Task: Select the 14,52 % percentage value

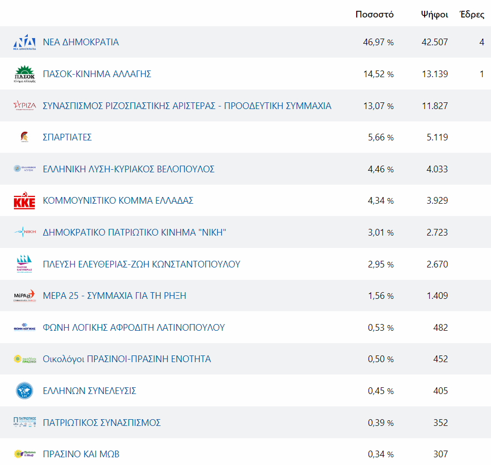Action: [379, 74]
